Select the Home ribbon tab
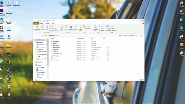185x104 pixels. 42,23
